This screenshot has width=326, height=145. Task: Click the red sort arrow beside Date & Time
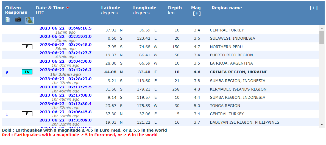click(x=68, y=8)
